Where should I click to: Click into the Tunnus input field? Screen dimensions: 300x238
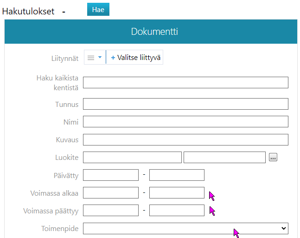[x=185, y=104]
